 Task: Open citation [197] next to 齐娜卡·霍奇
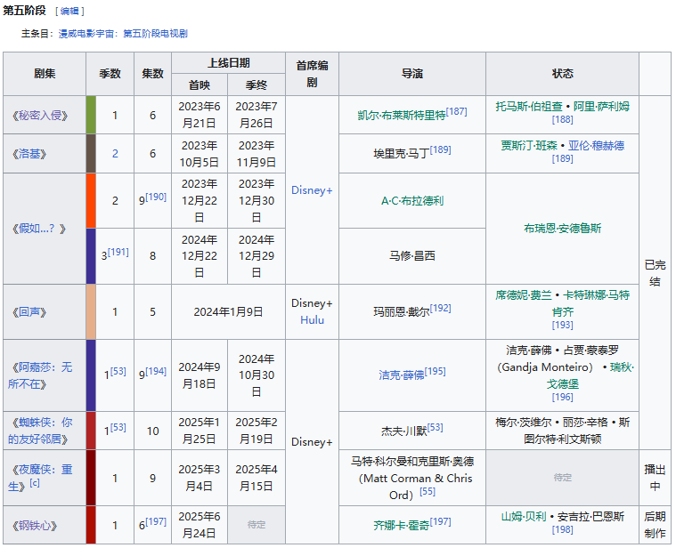(x=441, y=521)
